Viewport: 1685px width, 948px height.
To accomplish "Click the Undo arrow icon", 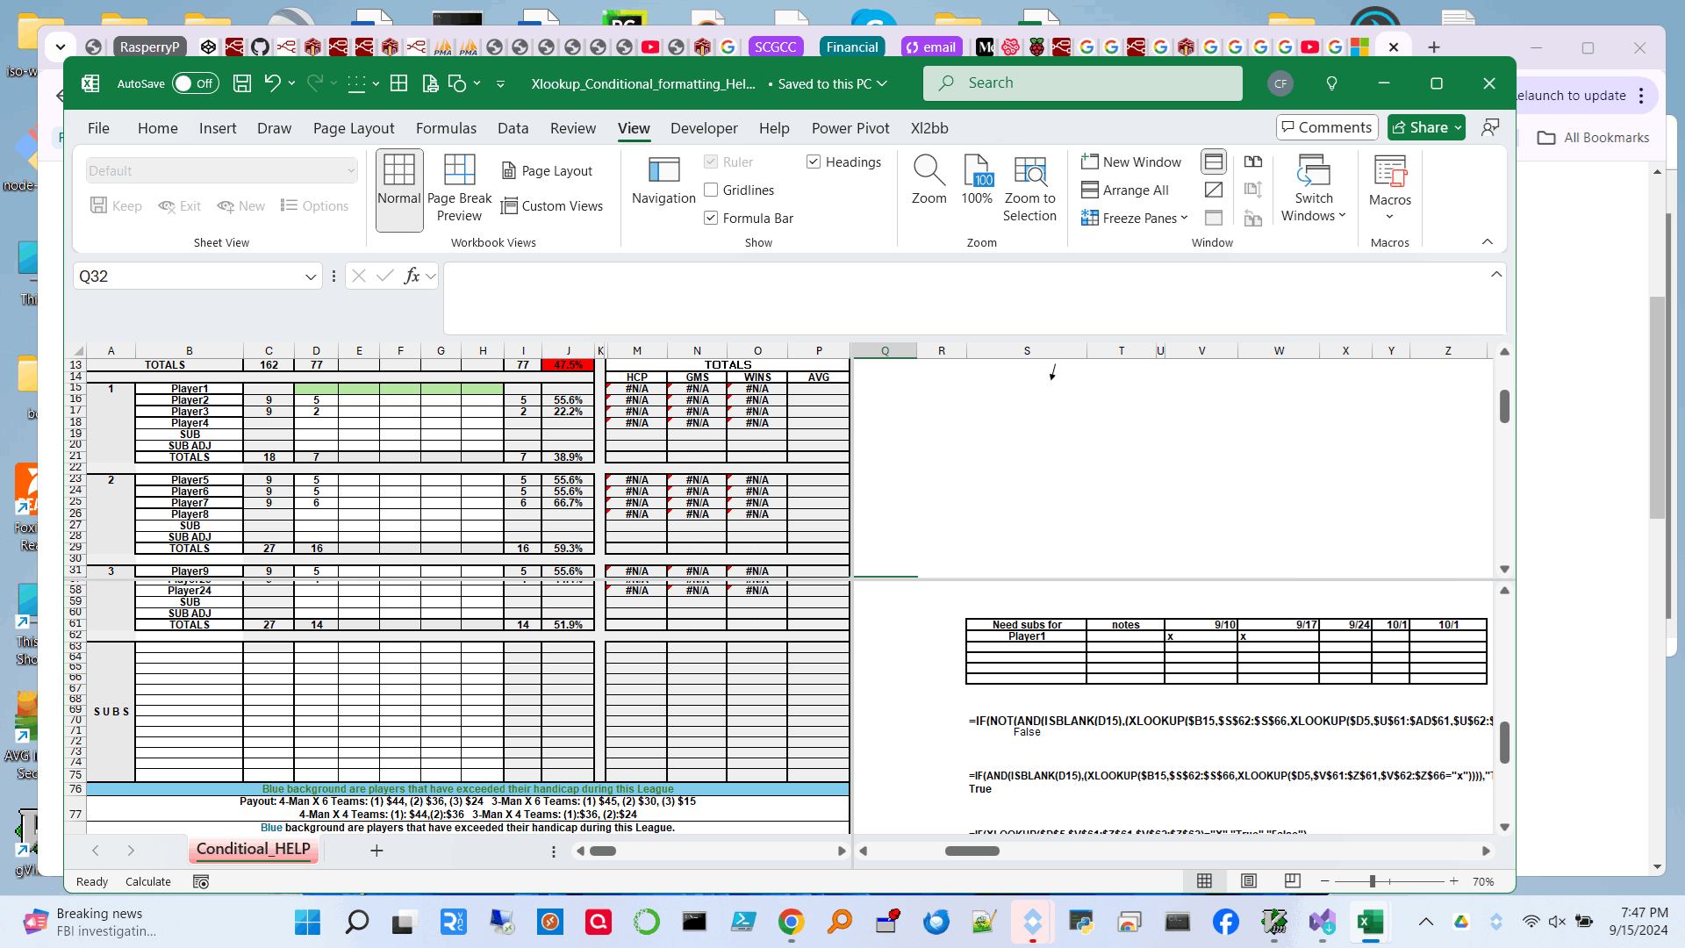I will pyautogui.click(x=272, y=83).
